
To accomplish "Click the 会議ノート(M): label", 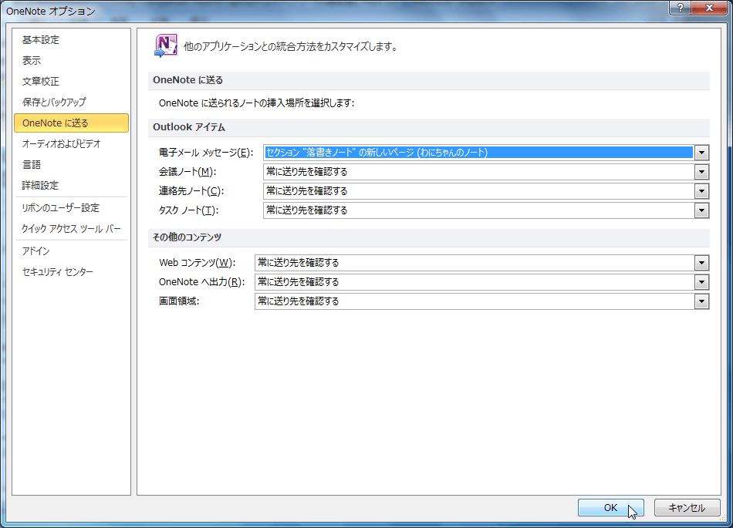I will (x=187, y=172).
